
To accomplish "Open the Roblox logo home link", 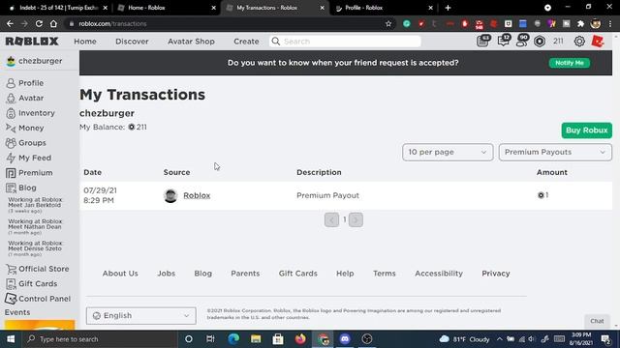I will [32, 41].
